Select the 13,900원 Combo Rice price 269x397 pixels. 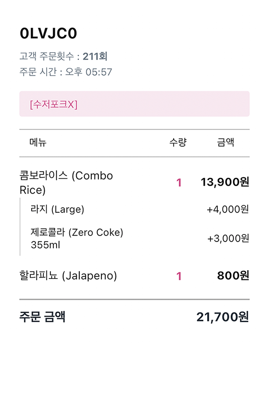225,182
